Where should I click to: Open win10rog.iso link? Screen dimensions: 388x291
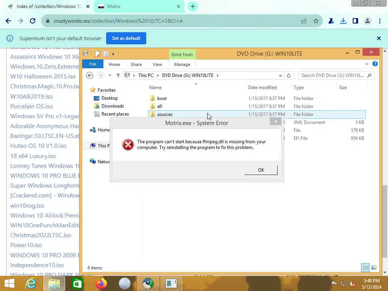point(27,206)
